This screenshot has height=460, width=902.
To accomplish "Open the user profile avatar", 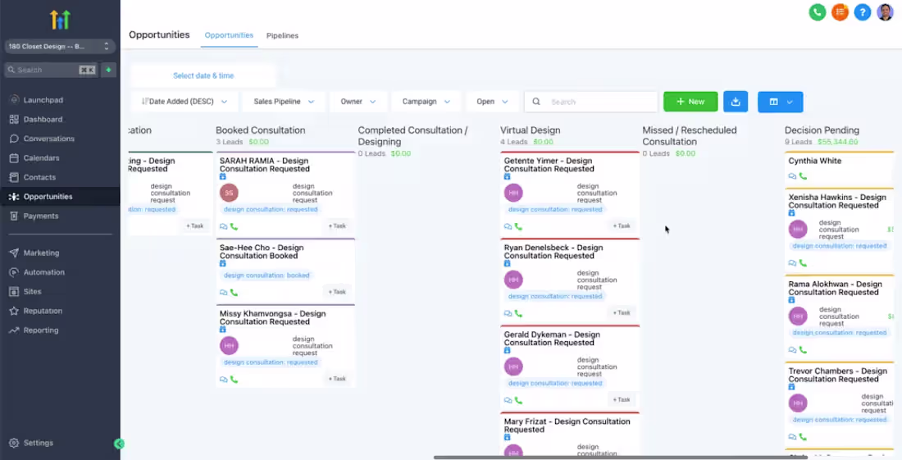I will [x=885, y=12].
